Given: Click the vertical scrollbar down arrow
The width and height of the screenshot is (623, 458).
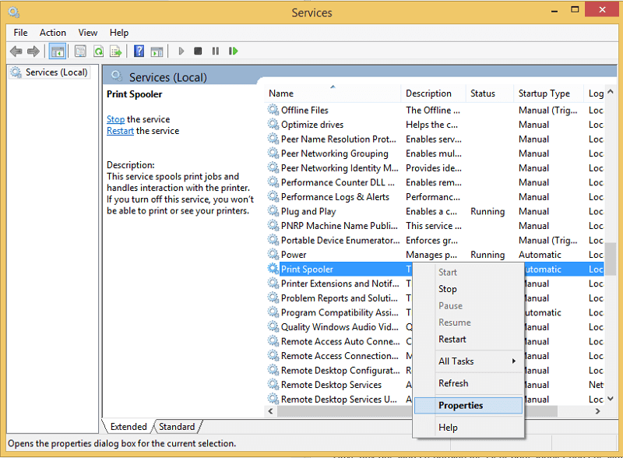Looking at the screenshot, I should pos(611,398).
